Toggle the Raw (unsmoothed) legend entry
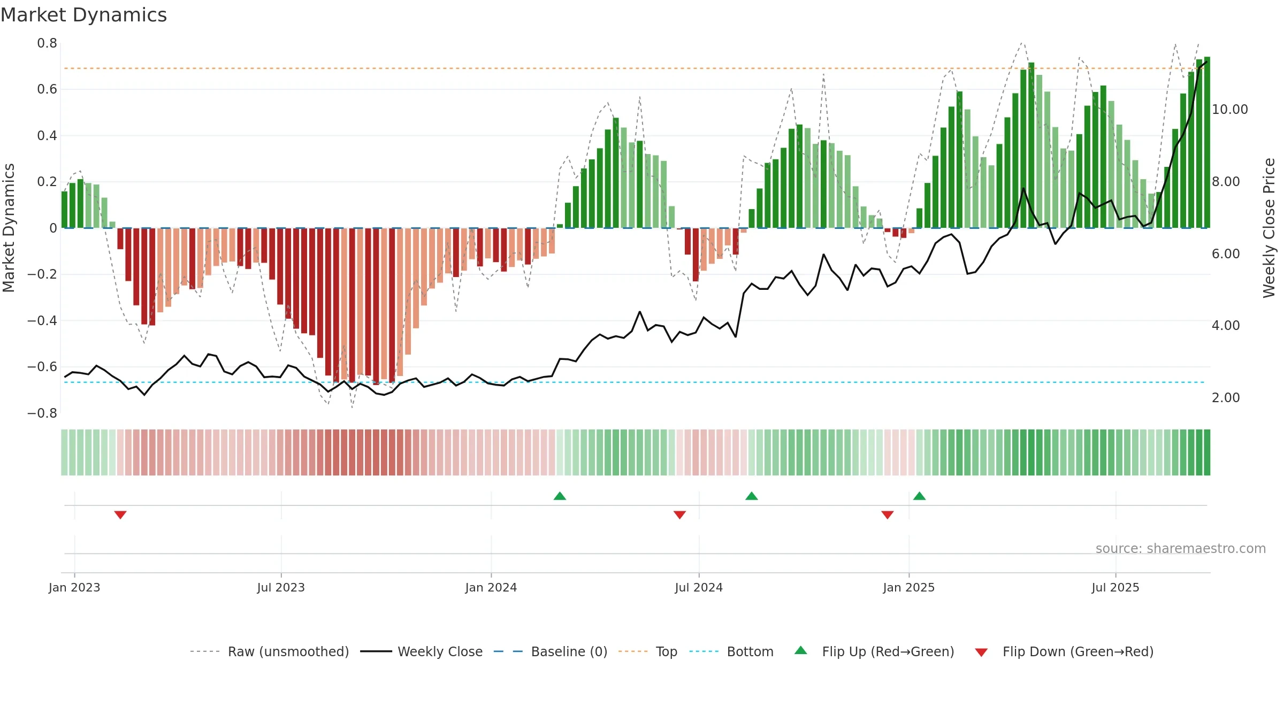The height and width of the screenshot is (722, 1284). click(x=270, y=651)
